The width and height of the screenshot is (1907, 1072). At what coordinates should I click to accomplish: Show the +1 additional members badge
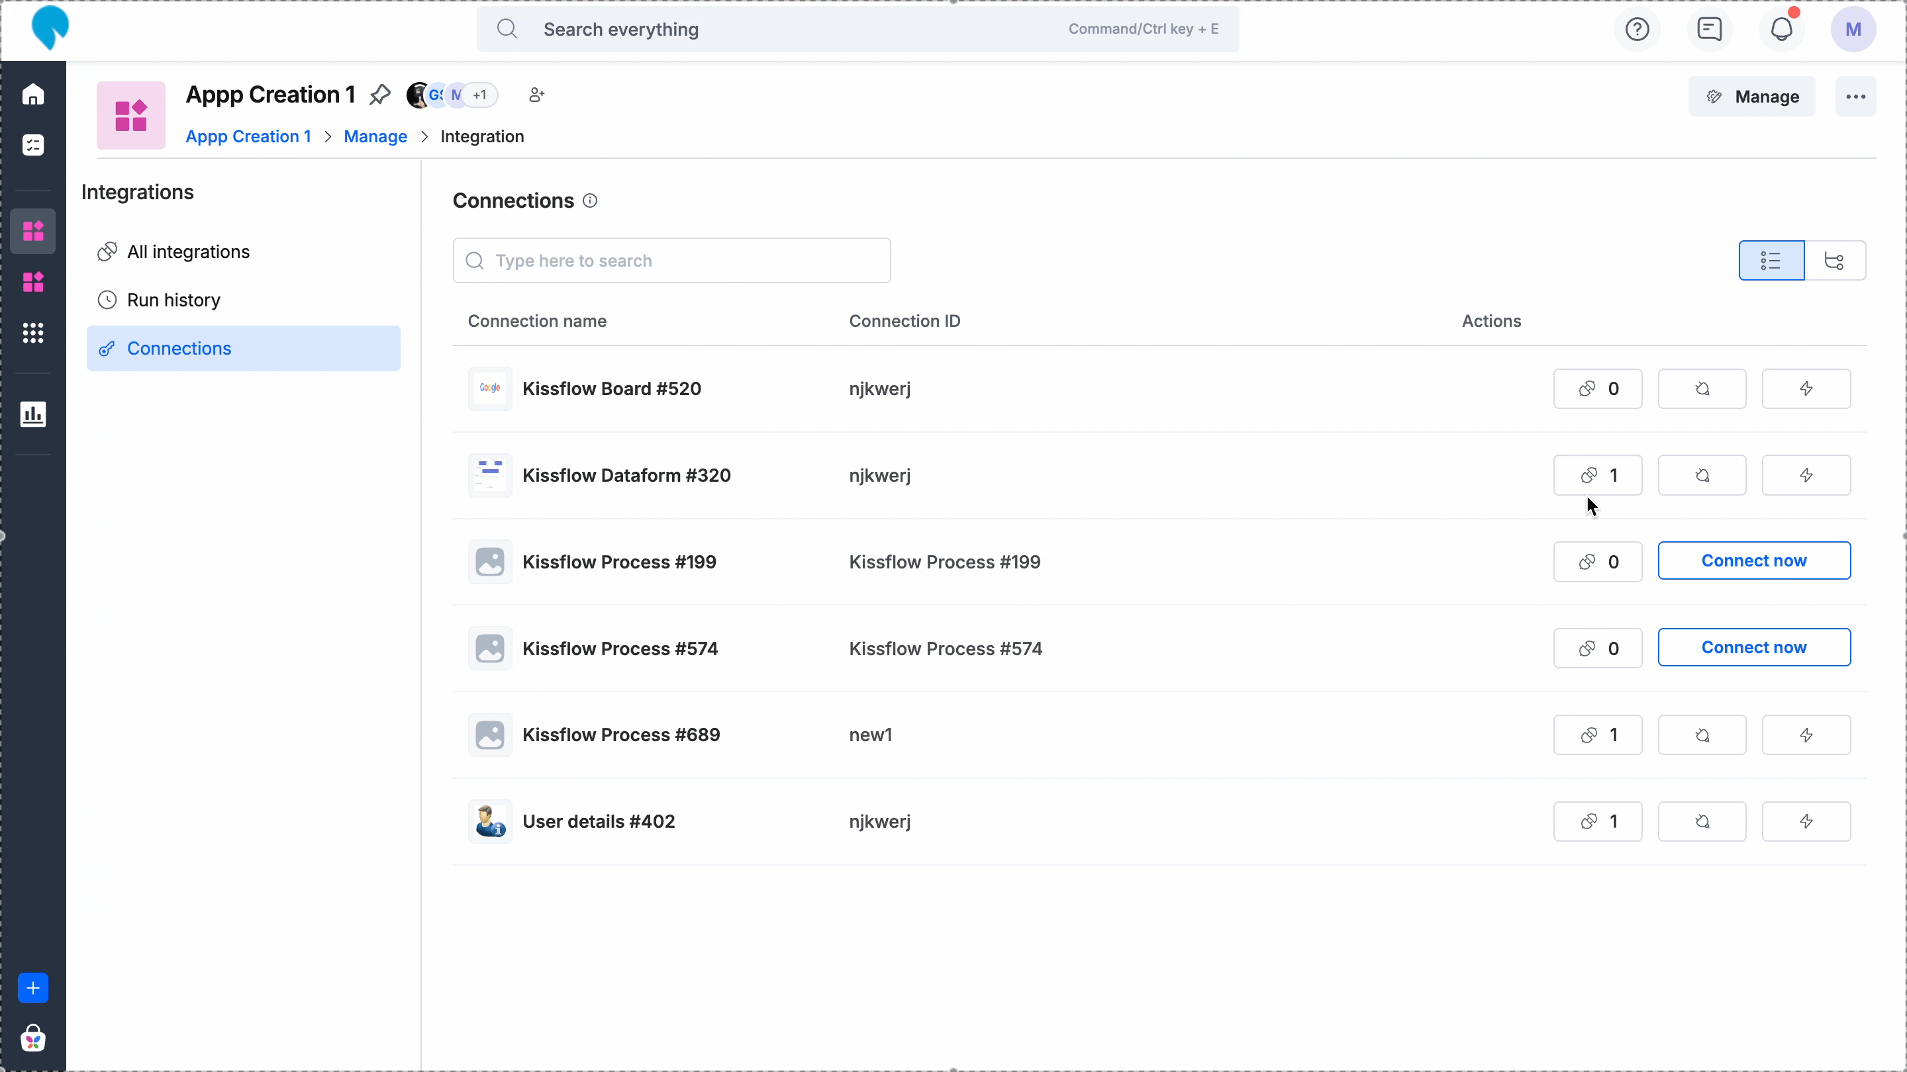tap(481, 95)
